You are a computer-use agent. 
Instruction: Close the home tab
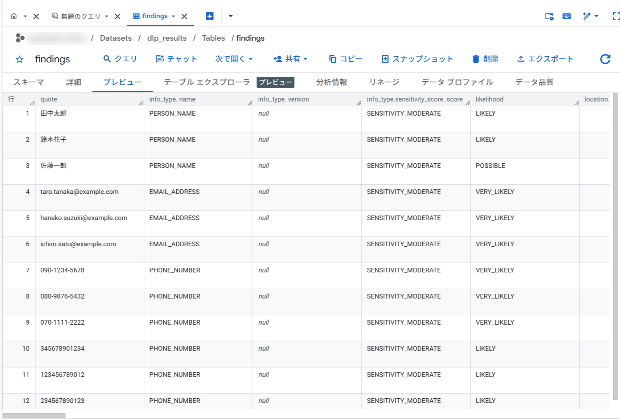point(36,16)
